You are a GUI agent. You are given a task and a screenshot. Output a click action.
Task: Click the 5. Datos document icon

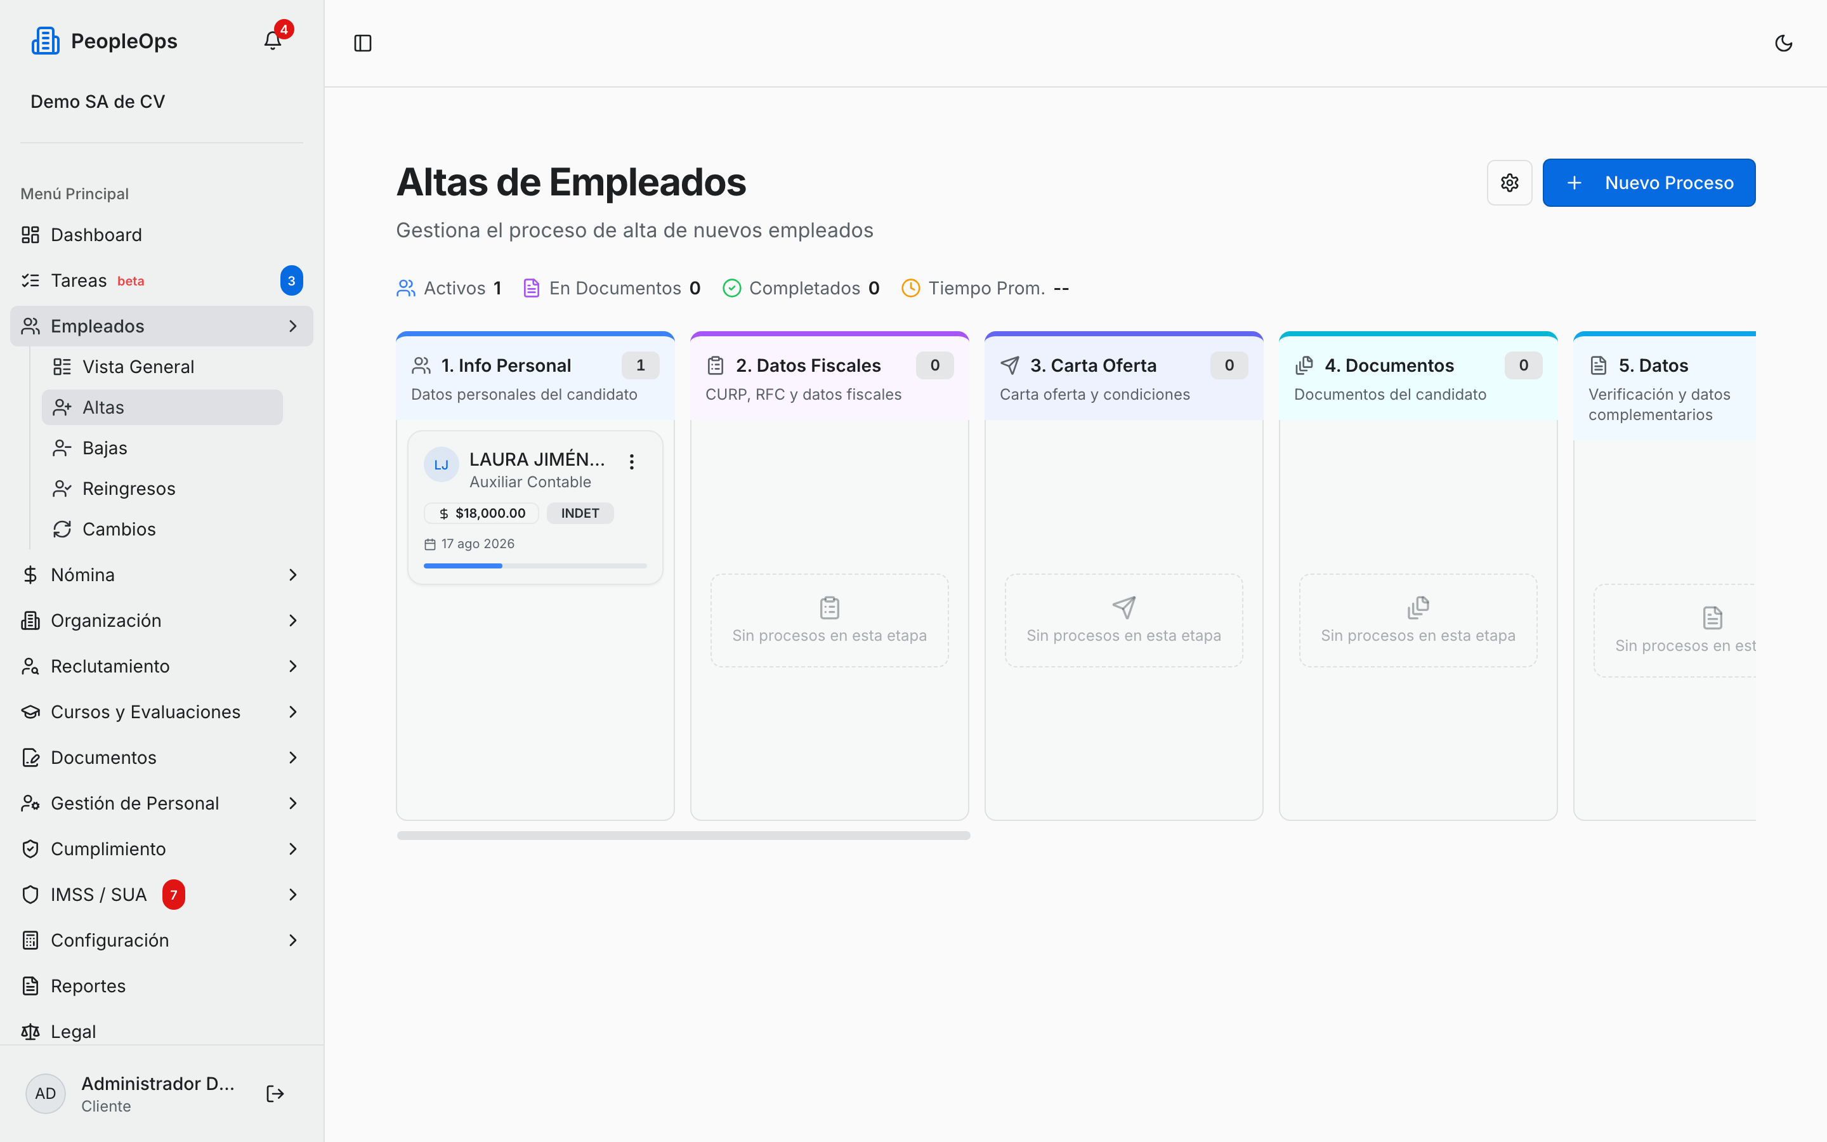(x=1598, y=365)
